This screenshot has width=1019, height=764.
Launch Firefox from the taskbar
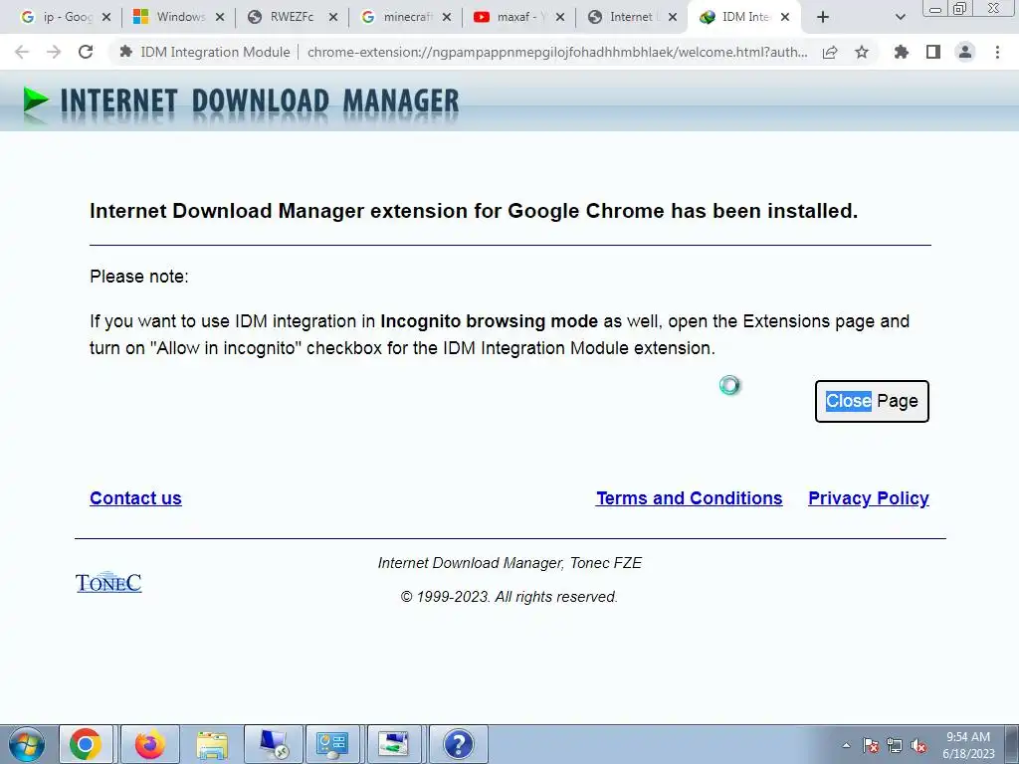click(149, 744)
